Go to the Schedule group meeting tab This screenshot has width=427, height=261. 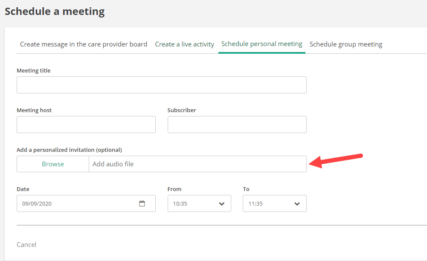346,44
